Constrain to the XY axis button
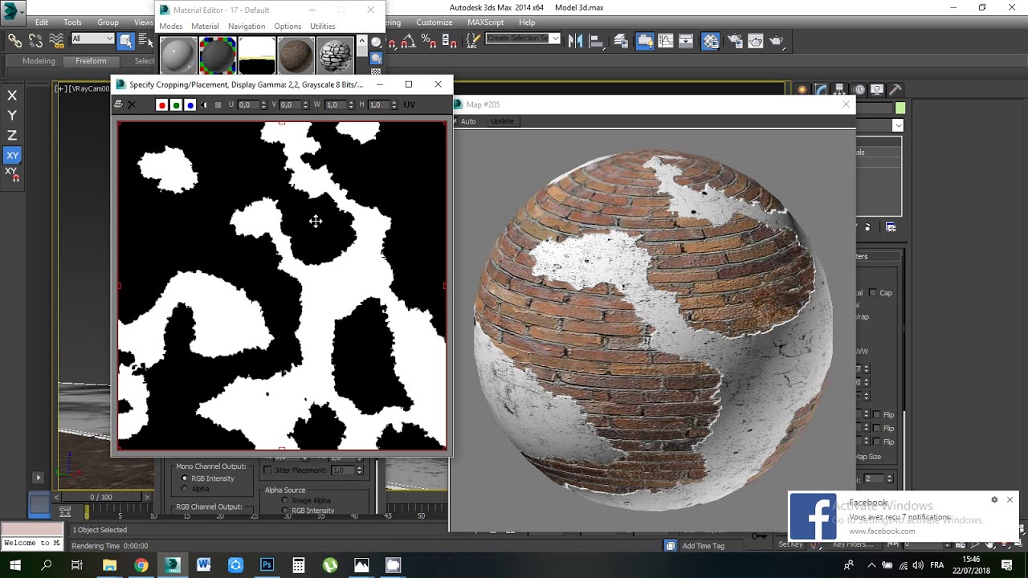The width and height of the screenshot is (1028, 578). (x=12, y=155)
